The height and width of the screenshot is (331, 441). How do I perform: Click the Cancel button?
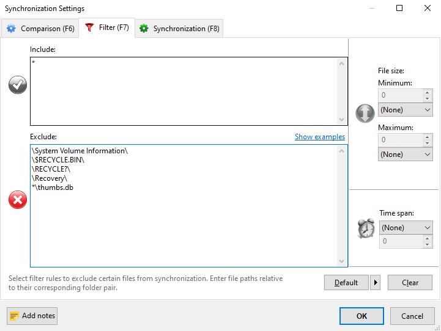(412, 316)
